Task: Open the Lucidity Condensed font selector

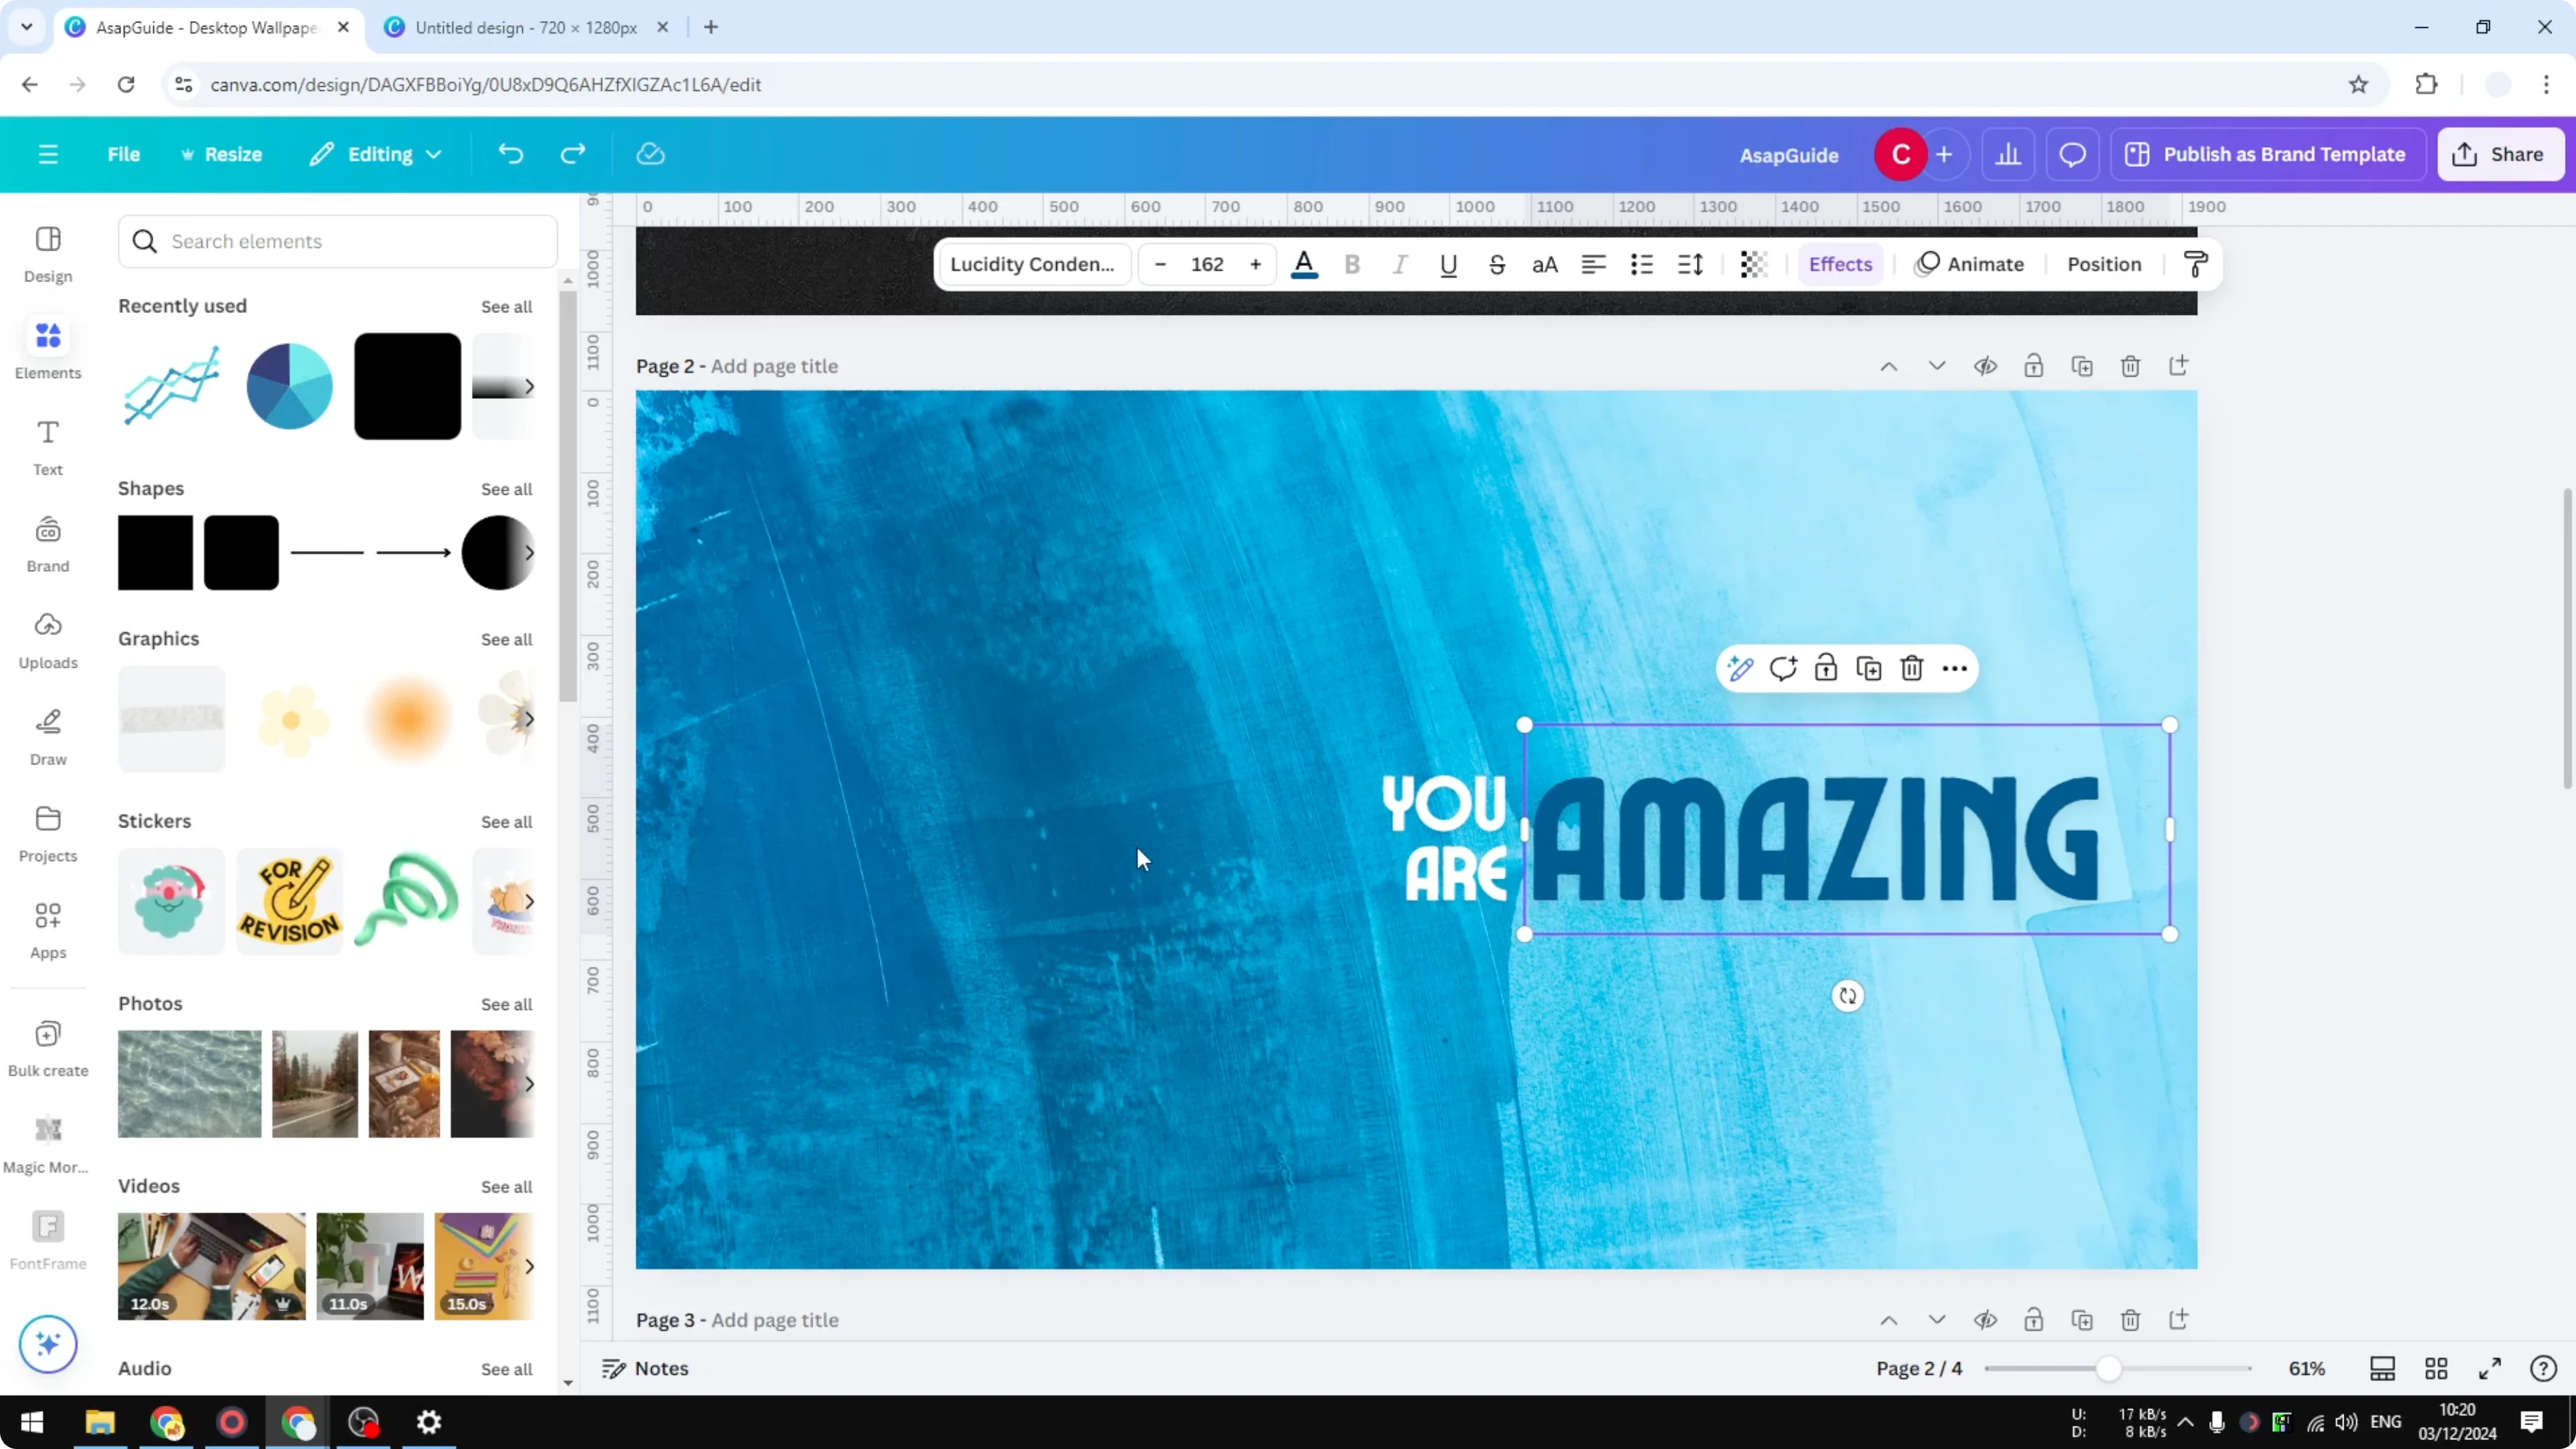Action: tap(1033, 264)
